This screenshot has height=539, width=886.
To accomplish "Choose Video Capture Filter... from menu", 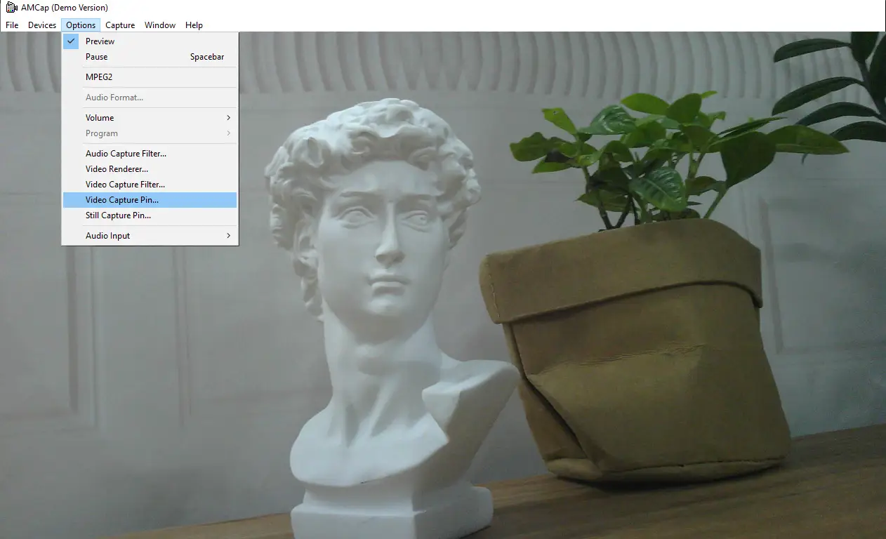I will click(x=125, y=185).
